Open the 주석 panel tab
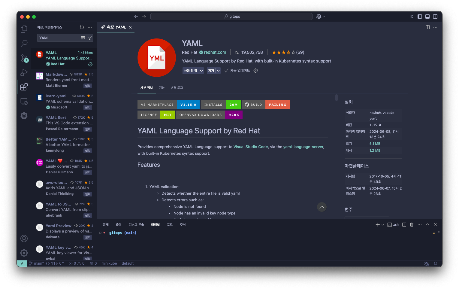459x289 pixels. (183, 225)
